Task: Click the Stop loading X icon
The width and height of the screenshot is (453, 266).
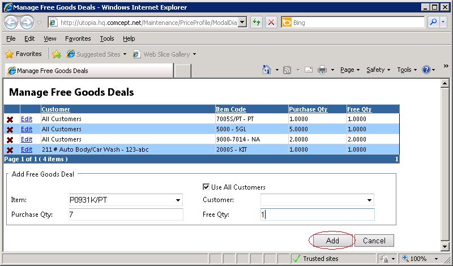Action: tap(271, 22)
